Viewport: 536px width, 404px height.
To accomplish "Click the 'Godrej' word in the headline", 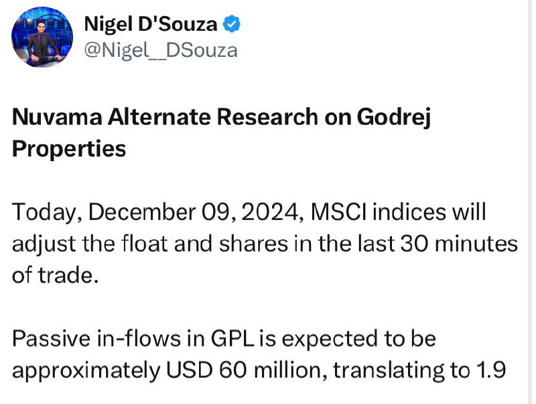I will point(393,118).
